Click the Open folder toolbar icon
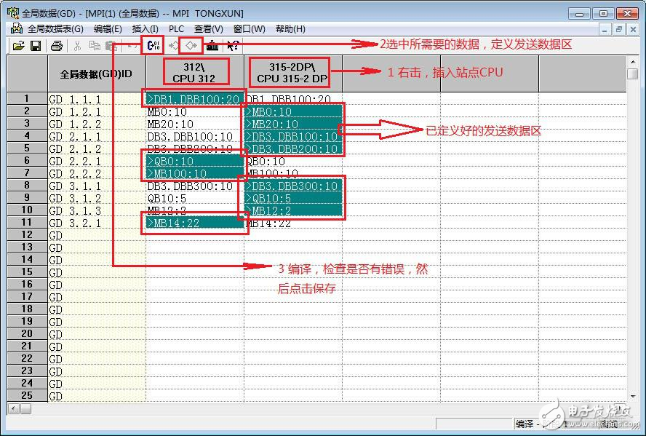The image size is (646, 436). pyautogui.click(x=19, y=45)
